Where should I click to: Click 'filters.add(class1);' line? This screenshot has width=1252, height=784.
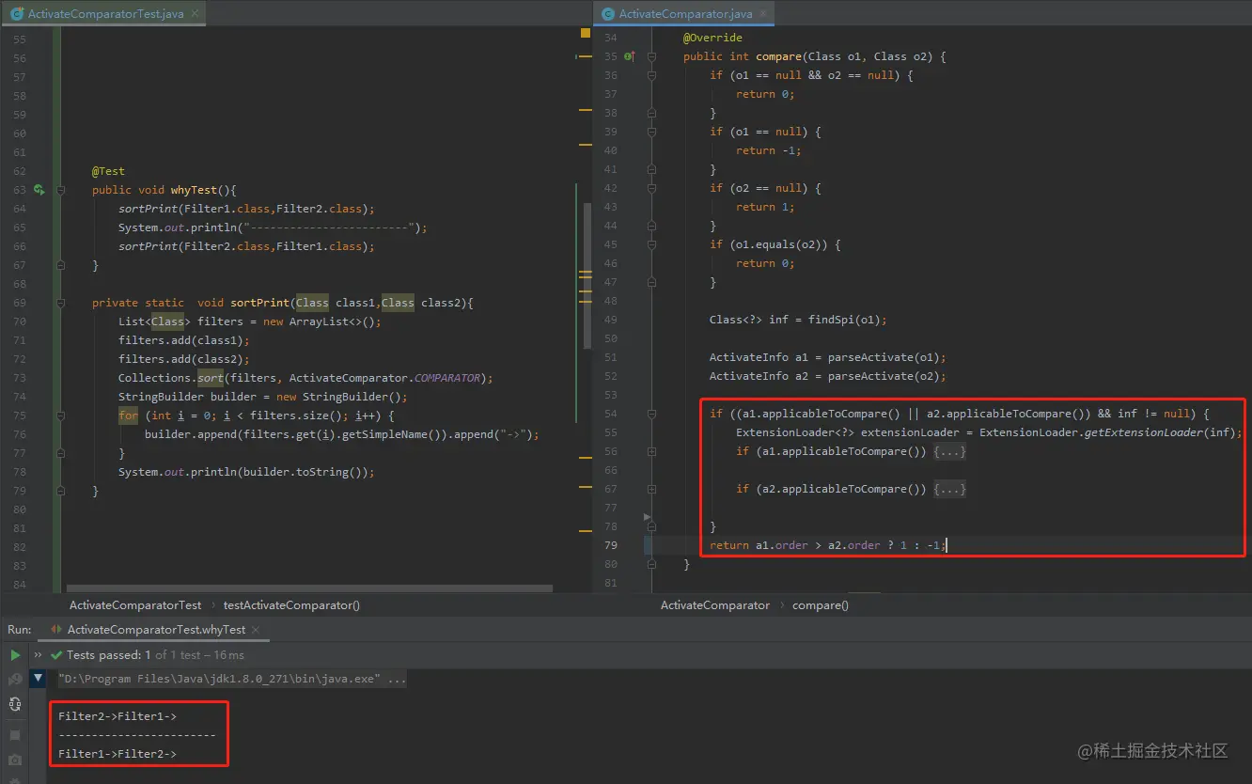click(x=184, y=340)
